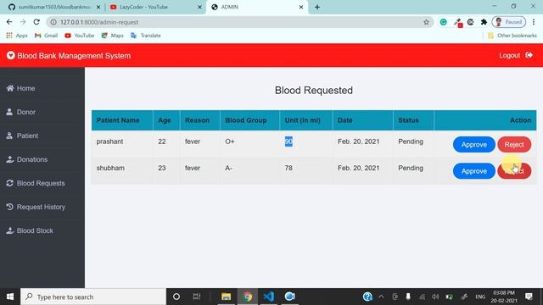Click the browser forward arrow
543x305 pixels.
[x=23, y=22]
